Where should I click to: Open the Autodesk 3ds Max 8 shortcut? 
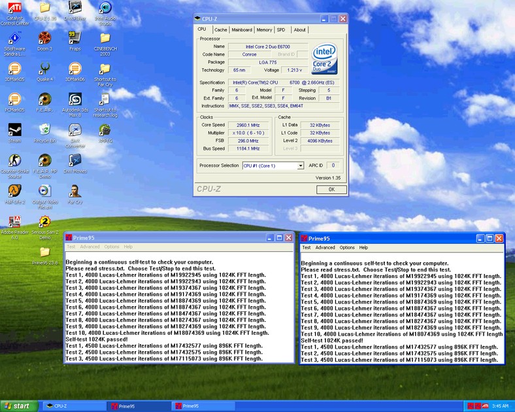[75, 99]
